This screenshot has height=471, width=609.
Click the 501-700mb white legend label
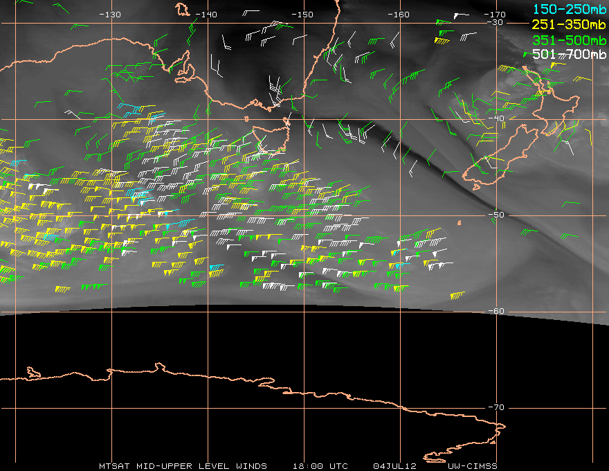[569, 55]
